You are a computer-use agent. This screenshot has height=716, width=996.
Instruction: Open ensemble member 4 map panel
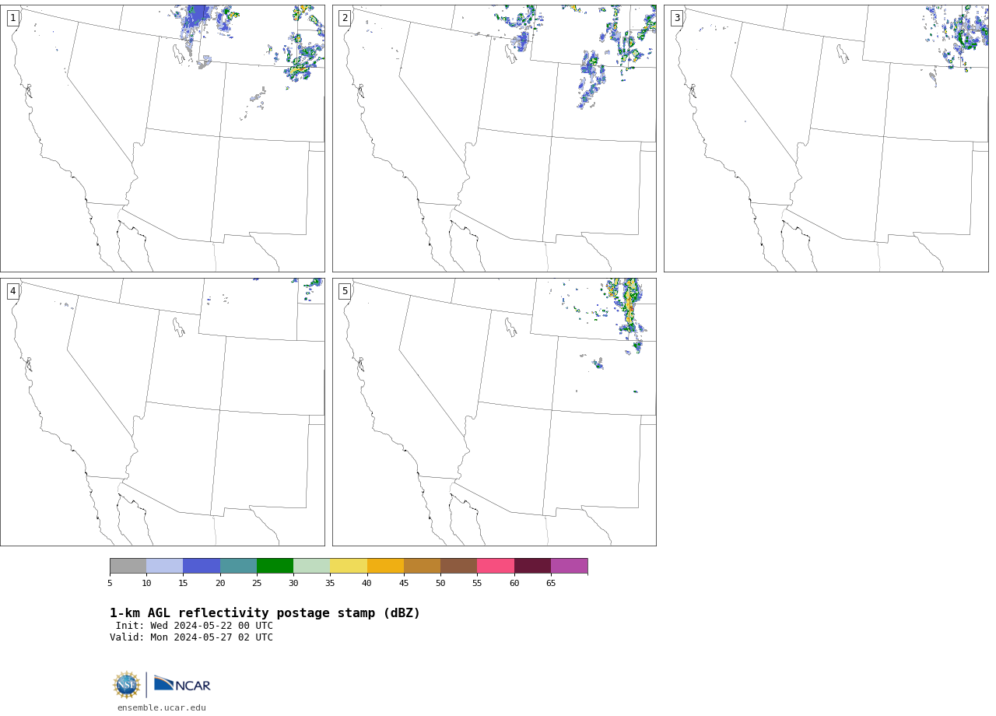tap(163, 412)
